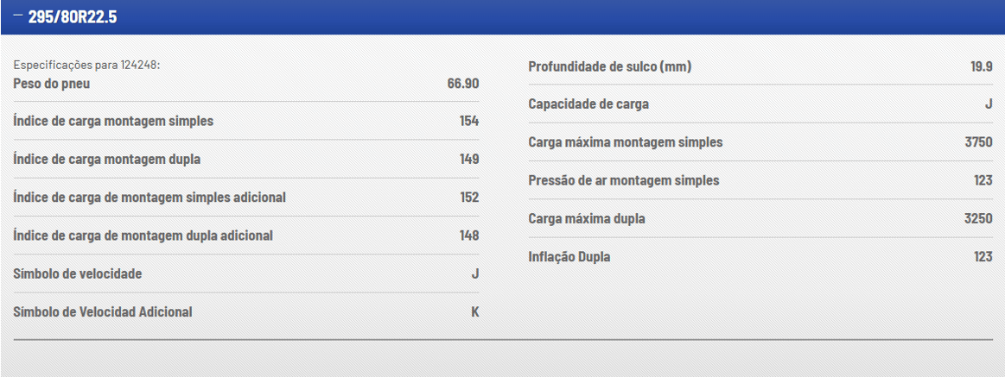The height and width of the screenshot is (377, 1005).
Task: Click the 'Inflação Dupla' label
Action: (x=569, y=257)
